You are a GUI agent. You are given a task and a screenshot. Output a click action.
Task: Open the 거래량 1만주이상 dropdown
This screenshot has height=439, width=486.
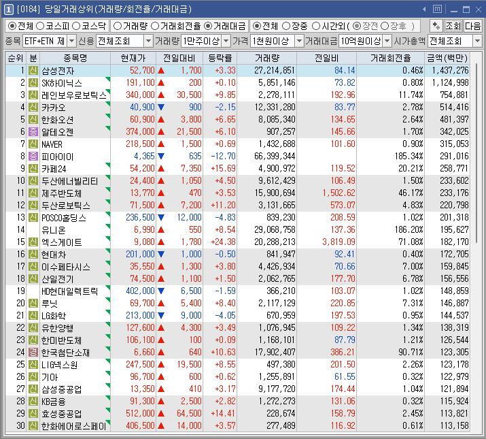click(226, 41)
